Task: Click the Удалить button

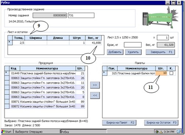Action: pos(133,52)
